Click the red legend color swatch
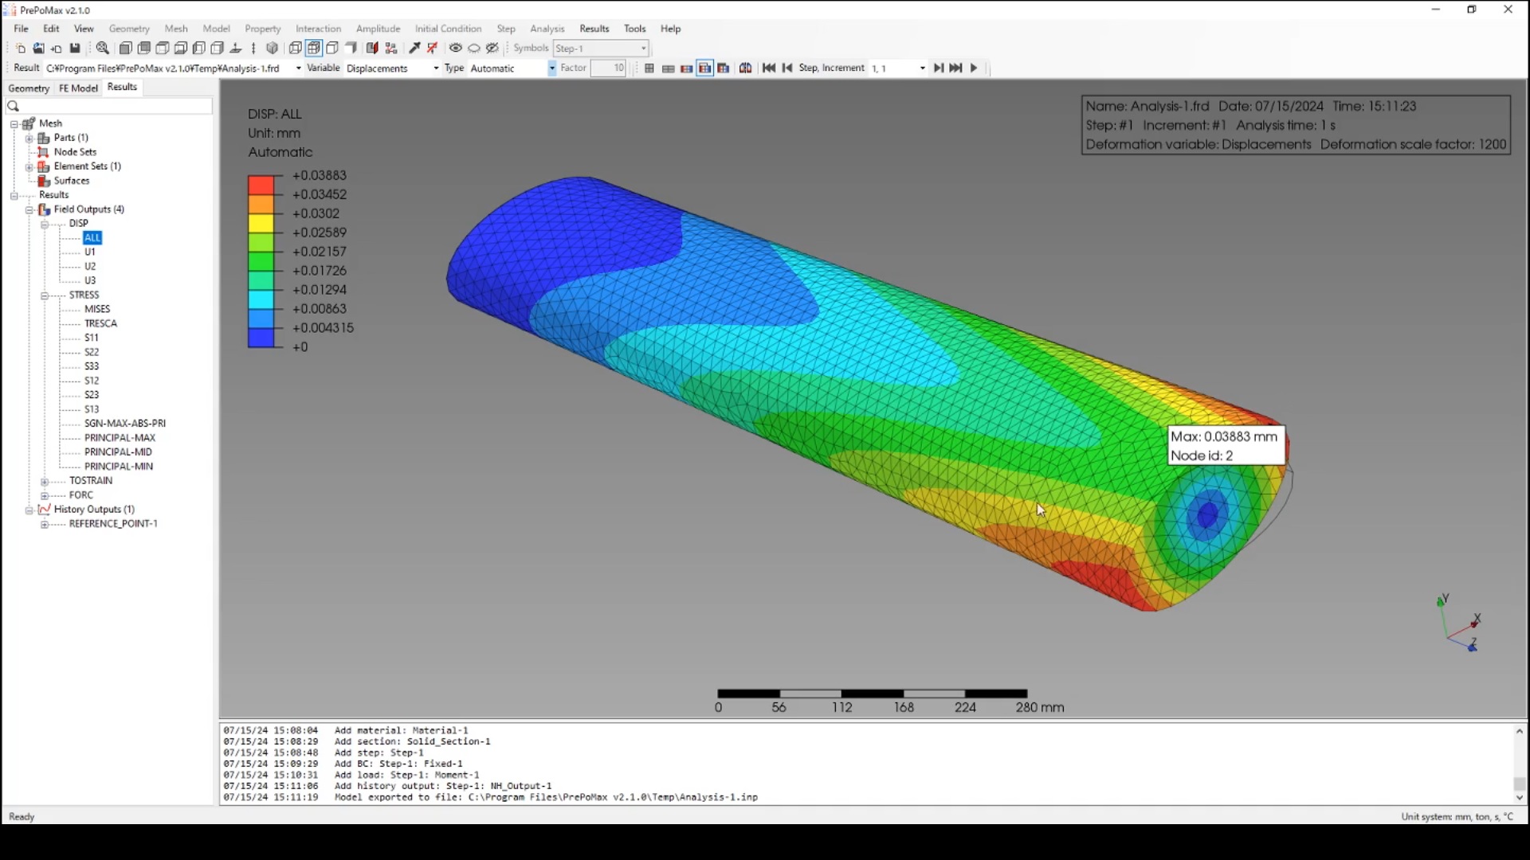This screenshot has width=1530, height=860. pyautogui.click(x=261, y=185)
